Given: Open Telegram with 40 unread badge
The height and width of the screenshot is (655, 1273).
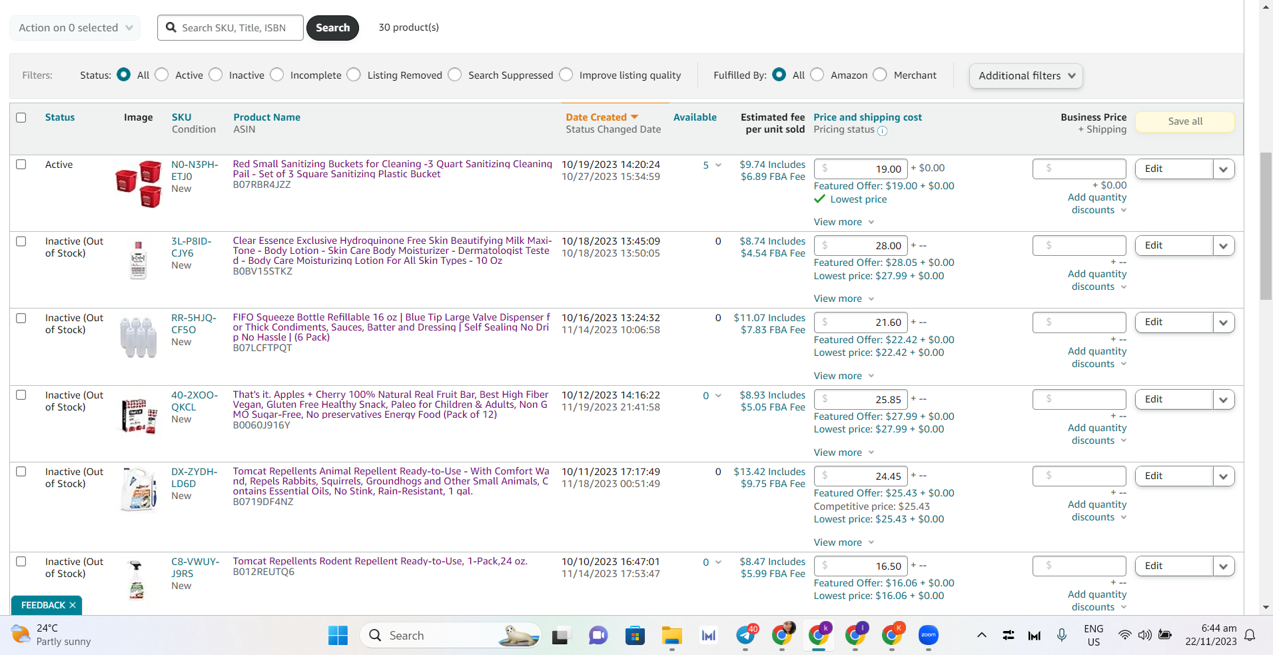Looking at the screenshot, I should pyautogui.click(x=745, y=635).
